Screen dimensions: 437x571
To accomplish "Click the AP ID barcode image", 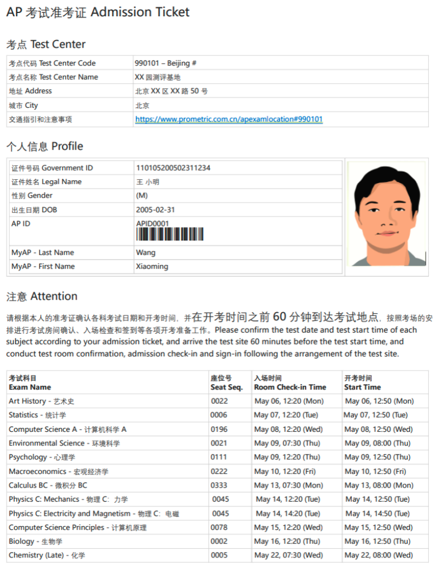I will click(170, 234).
